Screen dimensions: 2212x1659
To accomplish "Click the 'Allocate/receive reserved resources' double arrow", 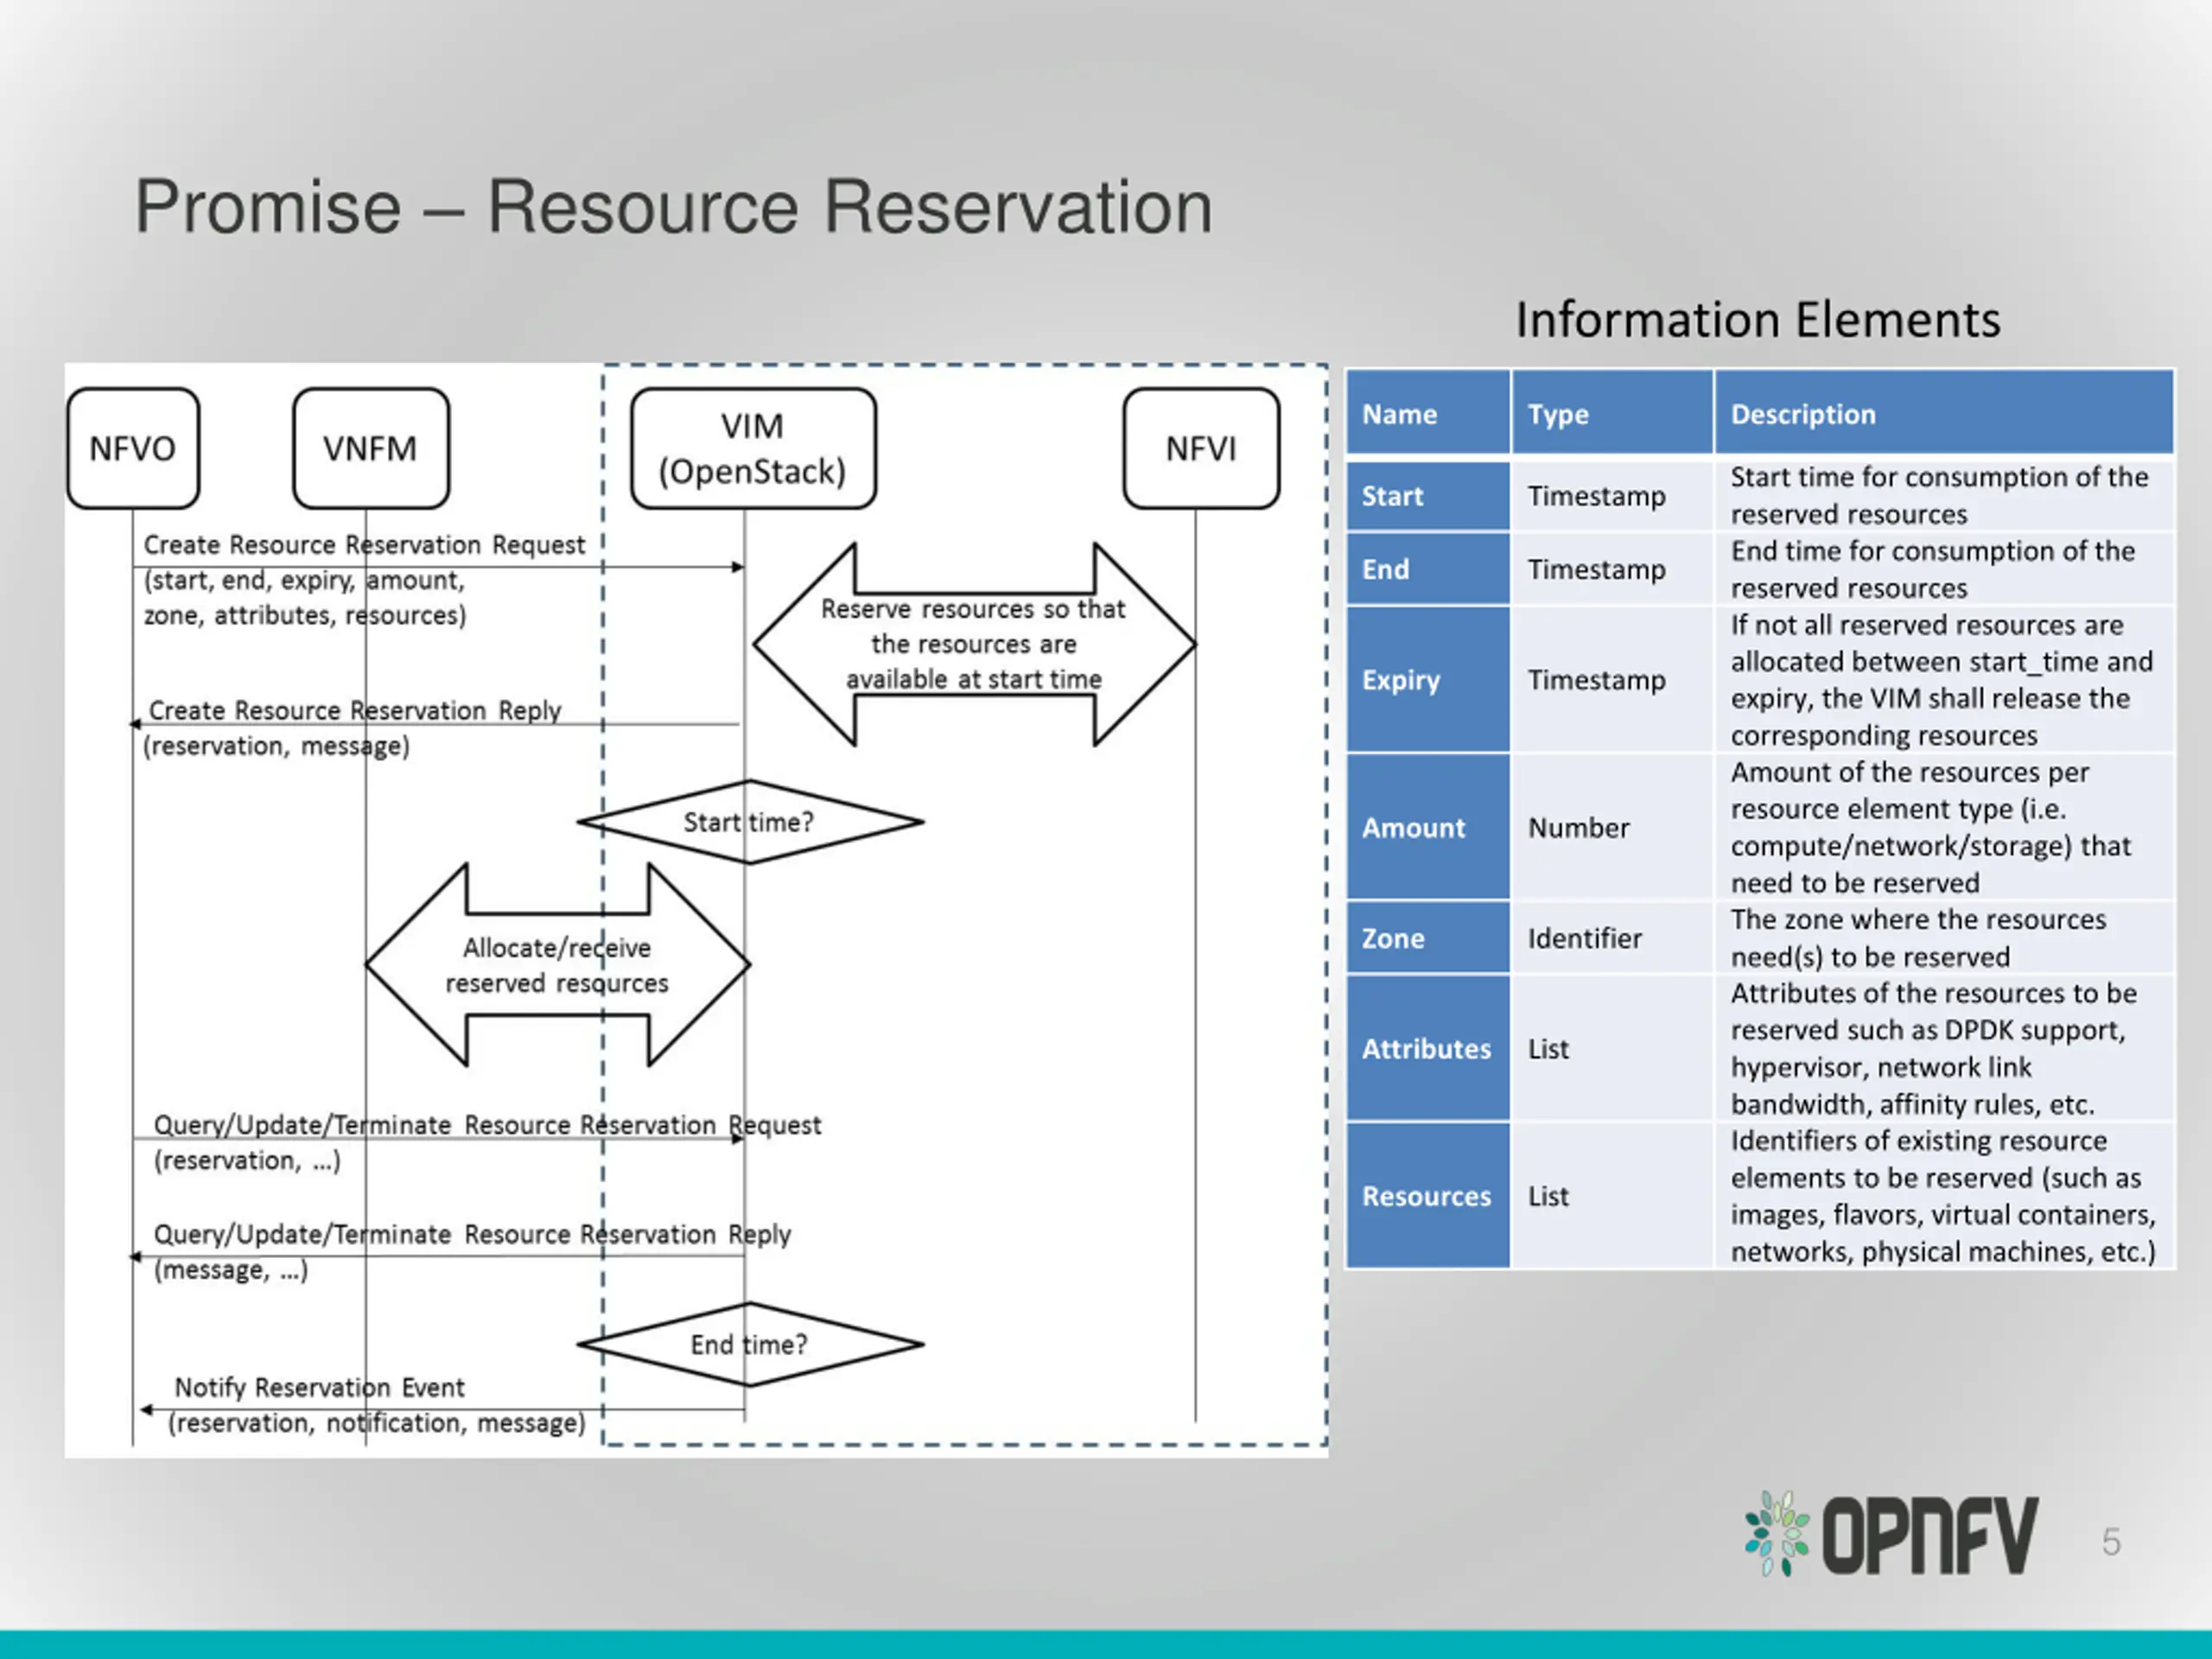I will point(557,965).
